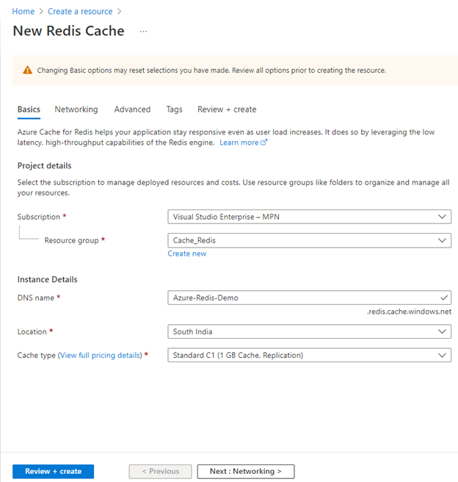The height and width of the screenshot is (482, 458).
Task: Switch to the Networking tab
Action: coord(76,109)
